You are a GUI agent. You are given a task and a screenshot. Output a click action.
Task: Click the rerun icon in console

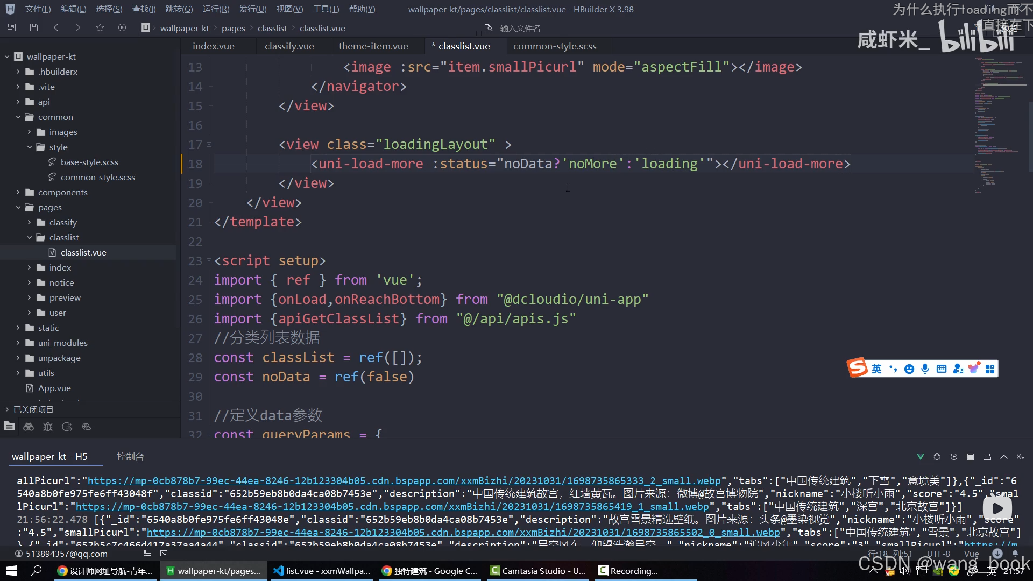click(x=954, y=457)
